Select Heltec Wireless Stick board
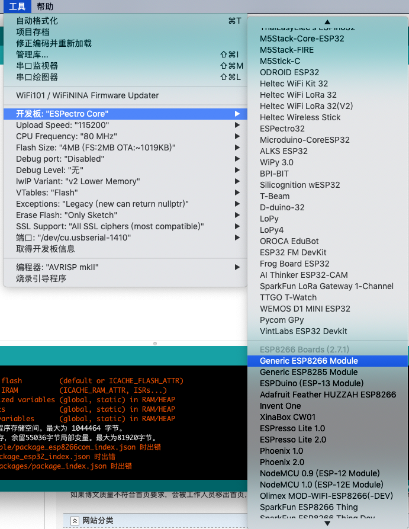This screenshot has height=529, width=409. click(x=327, y=117)
